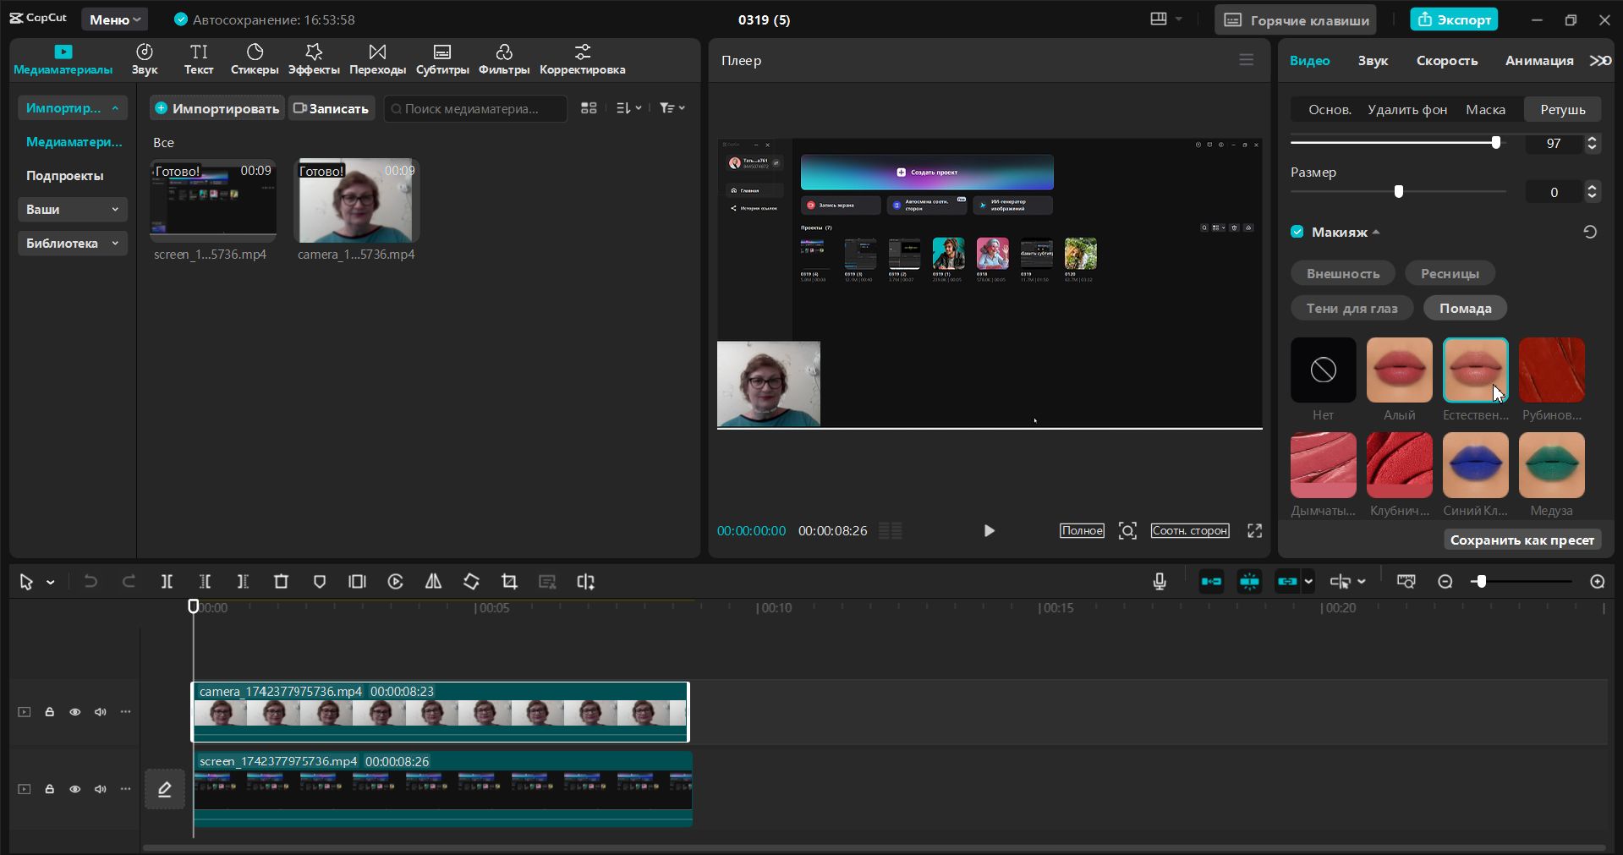Uncheck the Макияж checkbox
Image resolution: width=1623 pixels, height=855 pixels.
click(x=1297, y=232)
